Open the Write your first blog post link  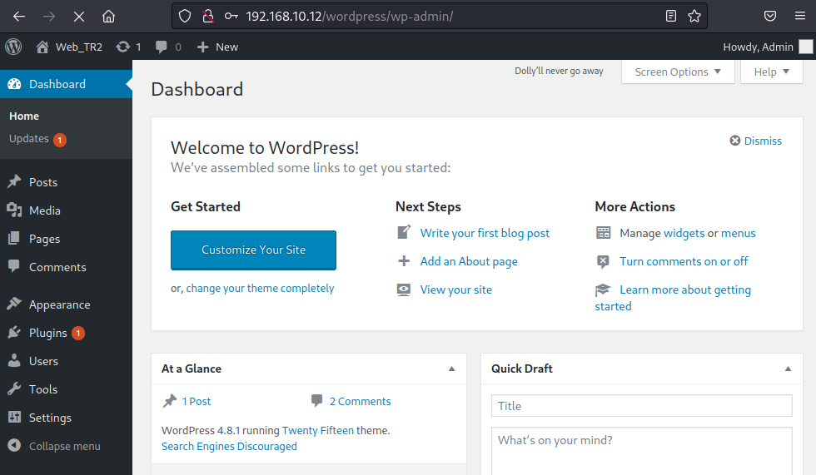point(485,233)
